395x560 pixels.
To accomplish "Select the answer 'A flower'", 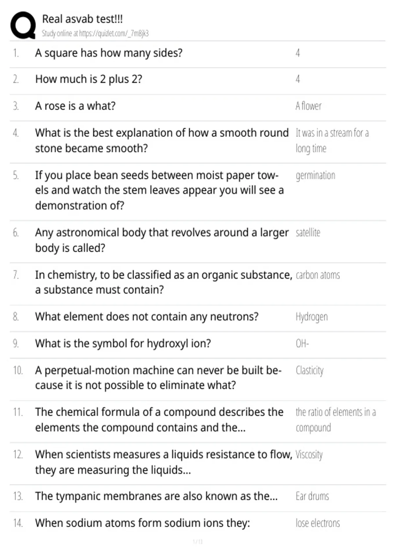I will coord(308,106).
